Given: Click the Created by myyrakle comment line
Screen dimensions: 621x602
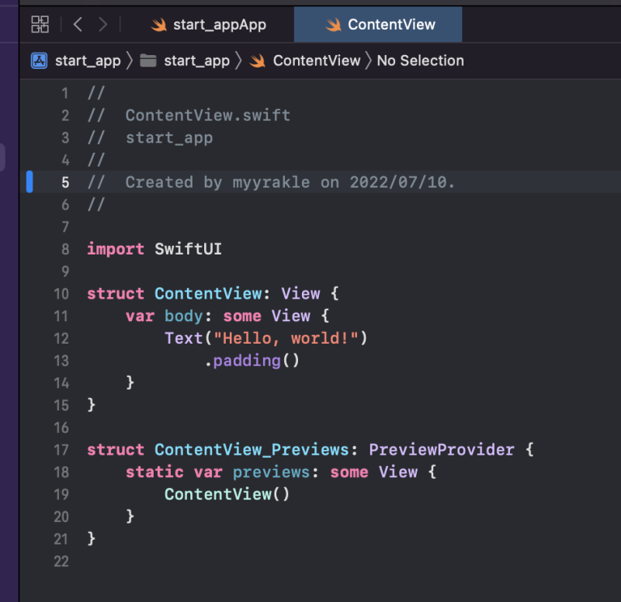Looking at the screenshot, I should pos(290,182).
